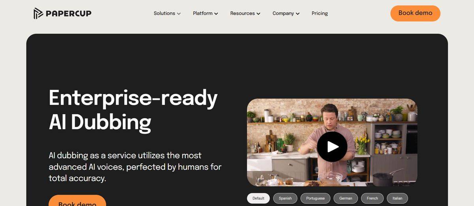
Task: Click the Solutions menu label
Action: (x=164, y=13)
